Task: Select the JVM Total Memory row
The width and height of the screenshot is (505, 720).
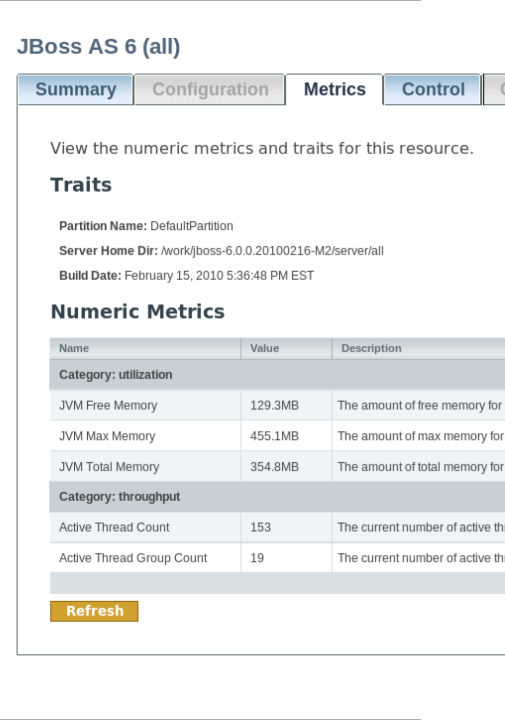Action: click(x=109, y=467)
